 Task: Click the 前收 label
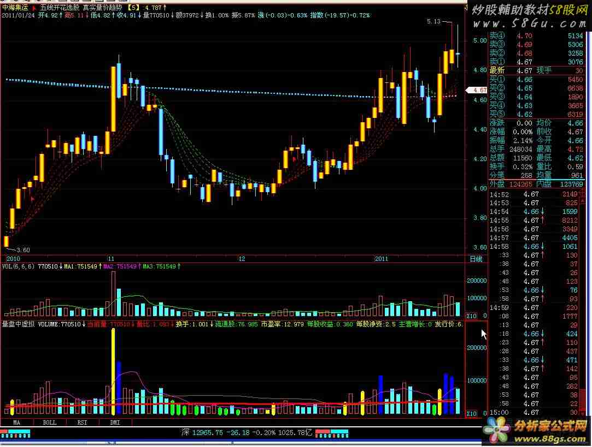544,132
